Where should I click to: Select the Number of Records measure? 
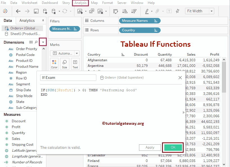pos(27,162)
